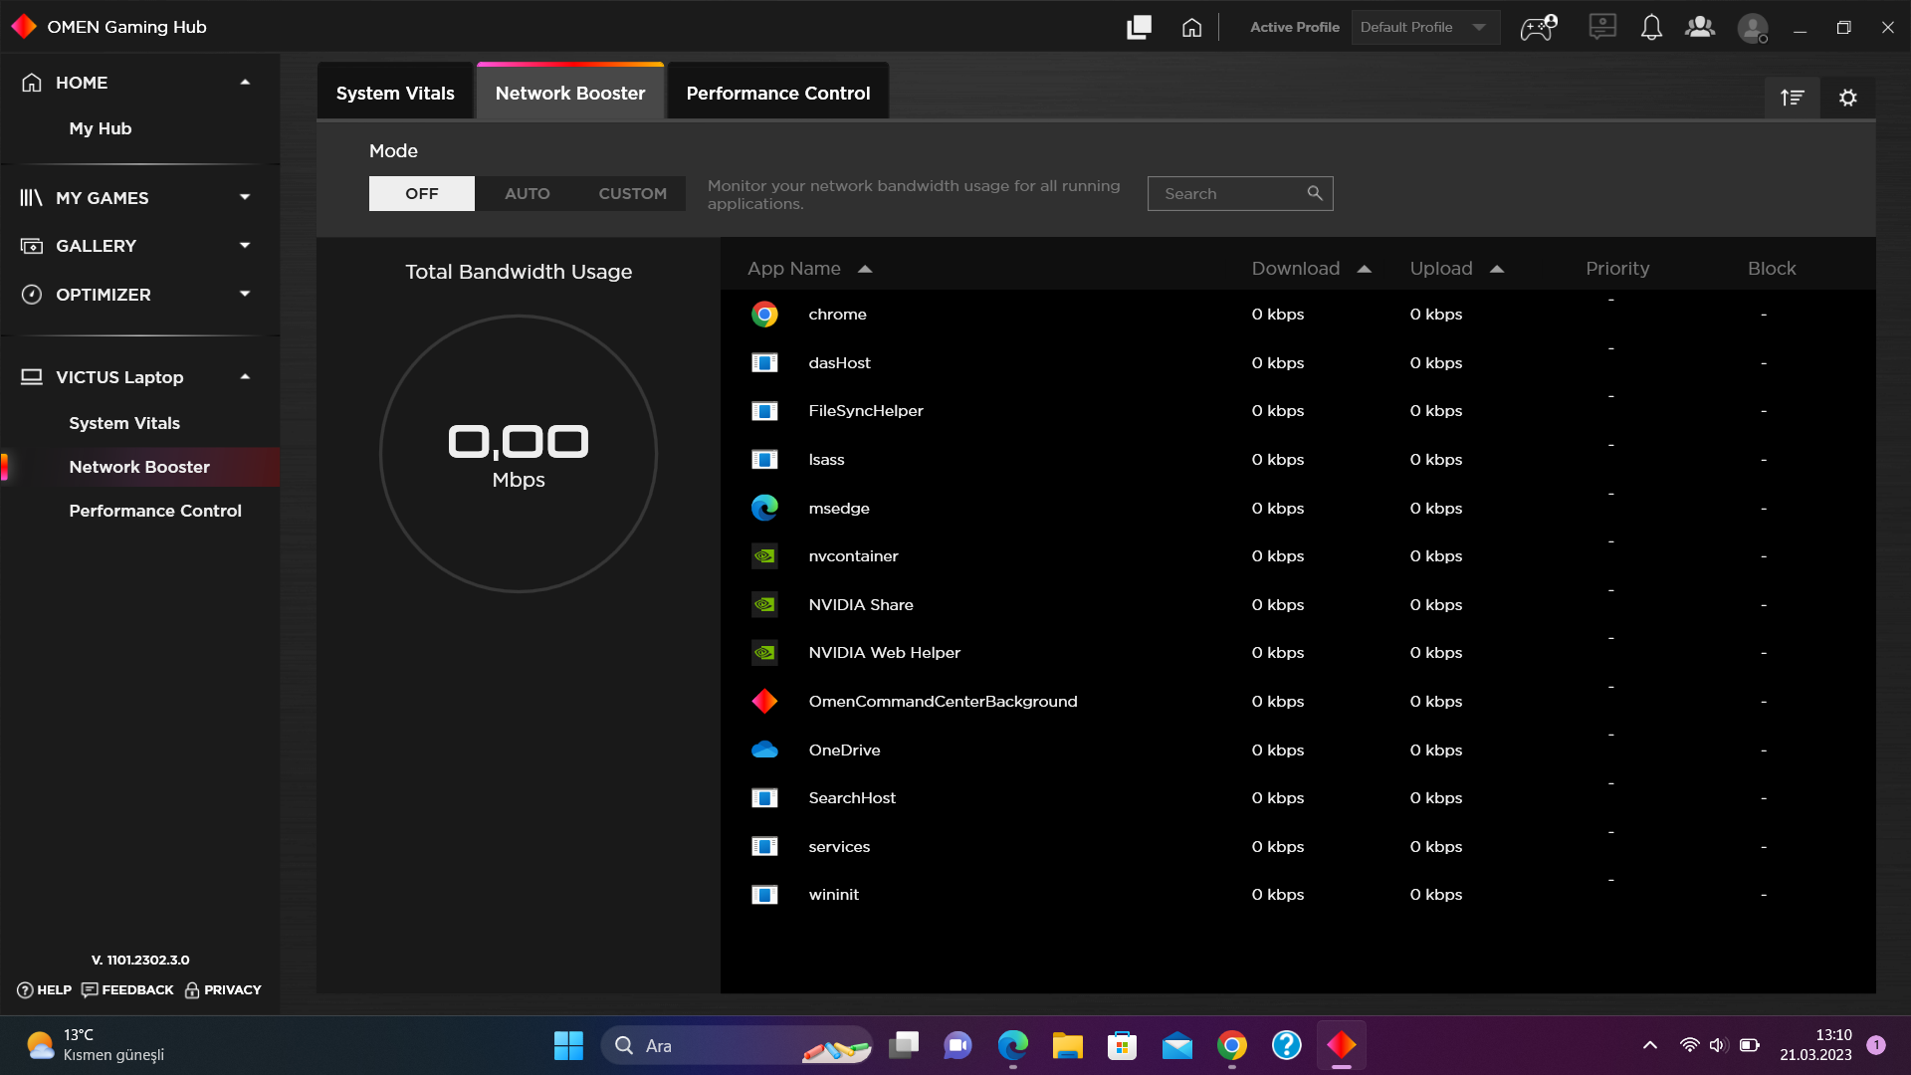The image size is (1911, 1075).
Task: Set network mode to AUTO
Action: click(528, 193)
